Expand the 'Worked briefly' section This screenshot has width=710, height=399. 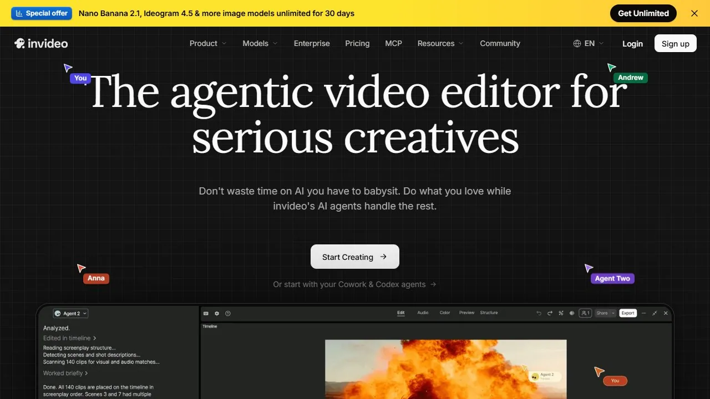(65, 374)
